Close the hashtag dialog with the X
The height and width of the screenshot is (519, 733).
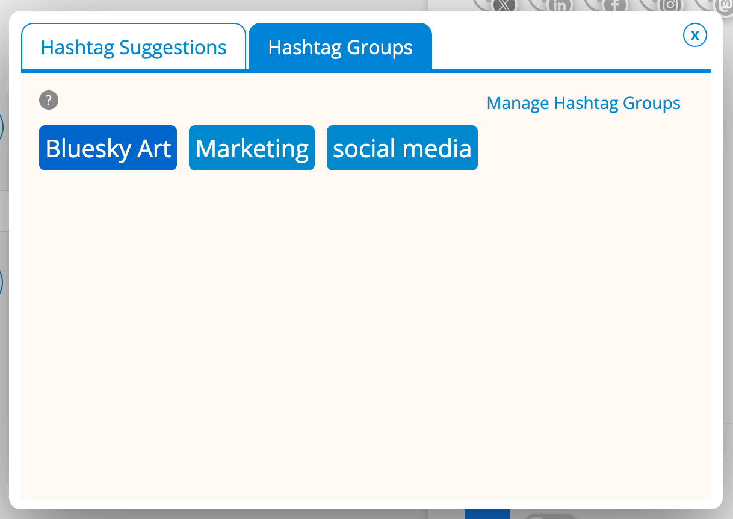(x=695, y=36)
